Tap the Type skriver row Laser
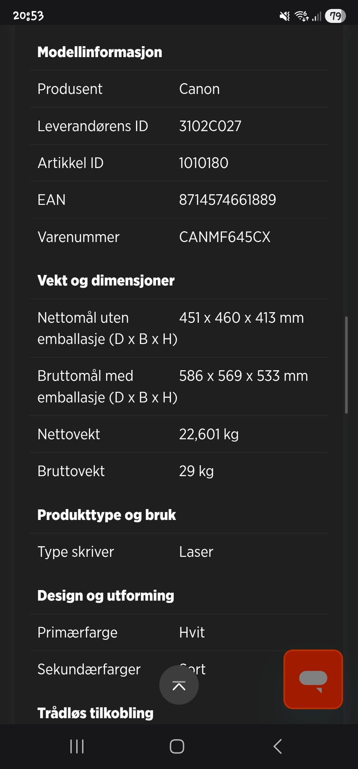 pos(179,552)
